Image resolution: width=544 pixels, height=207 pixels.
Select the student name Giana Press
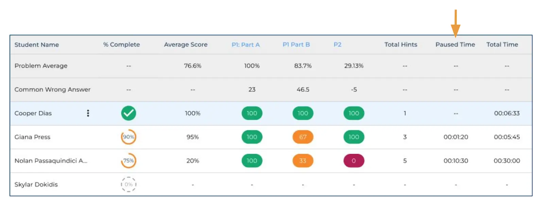(32, 137)
